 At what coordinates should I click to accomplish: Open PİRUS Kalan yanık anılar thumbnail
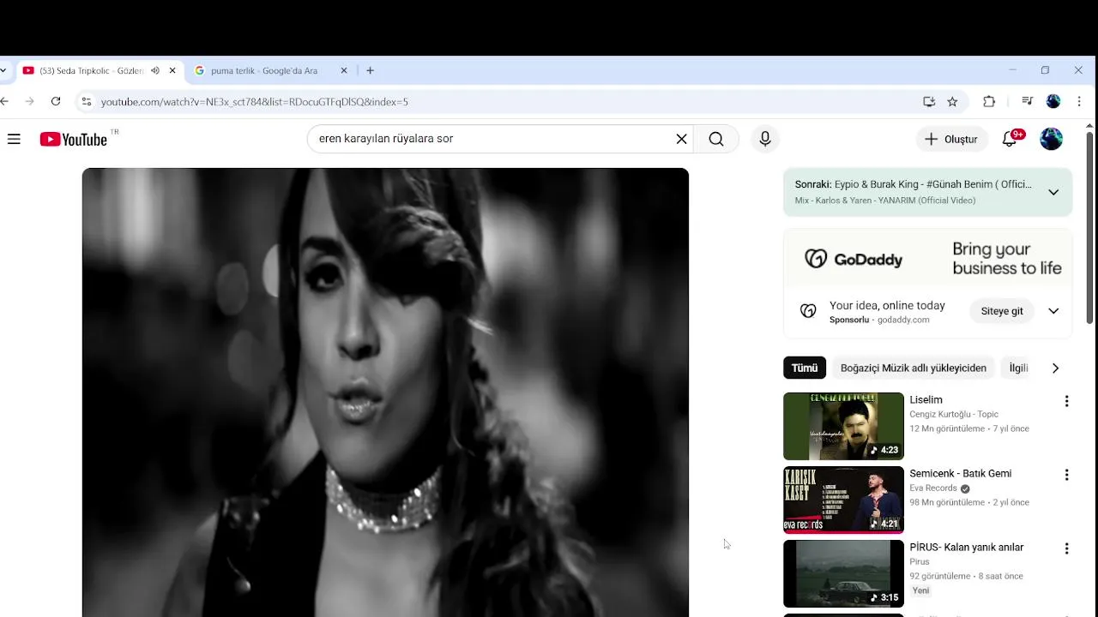click(843, 573)
